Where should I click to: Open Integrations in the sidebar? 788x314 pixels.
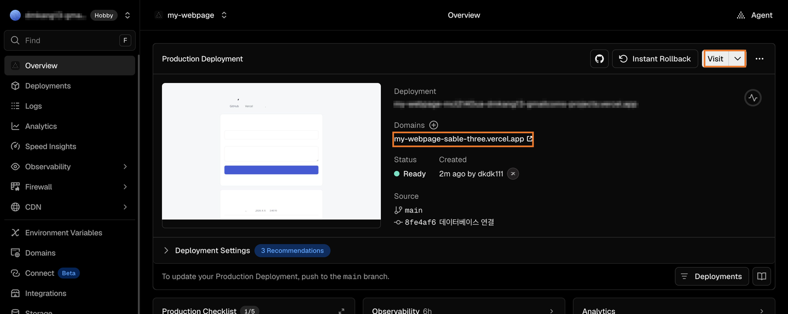[x=69, y=293]
